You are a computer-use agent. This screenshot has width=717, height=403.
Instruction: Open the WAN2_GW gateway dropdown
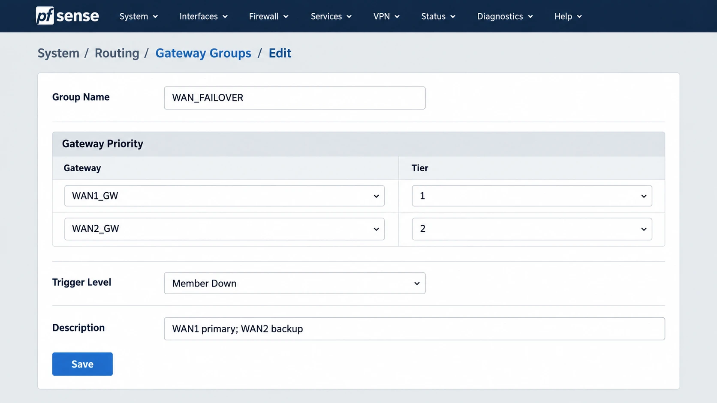[224, 229]
